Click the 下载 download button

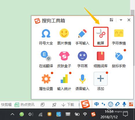tap(68, 105)
